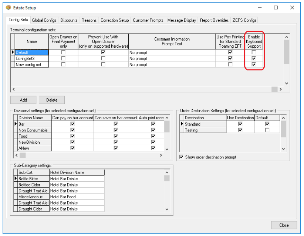Click the Estate Setup app icon in title bar

[9, 8]
